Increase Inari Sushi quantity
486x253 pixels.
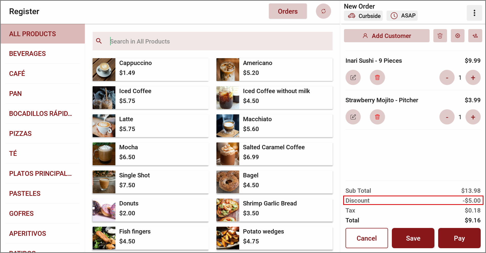473,77
